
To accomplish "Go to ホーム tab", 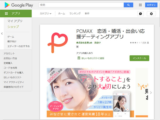I will point(62,13).
